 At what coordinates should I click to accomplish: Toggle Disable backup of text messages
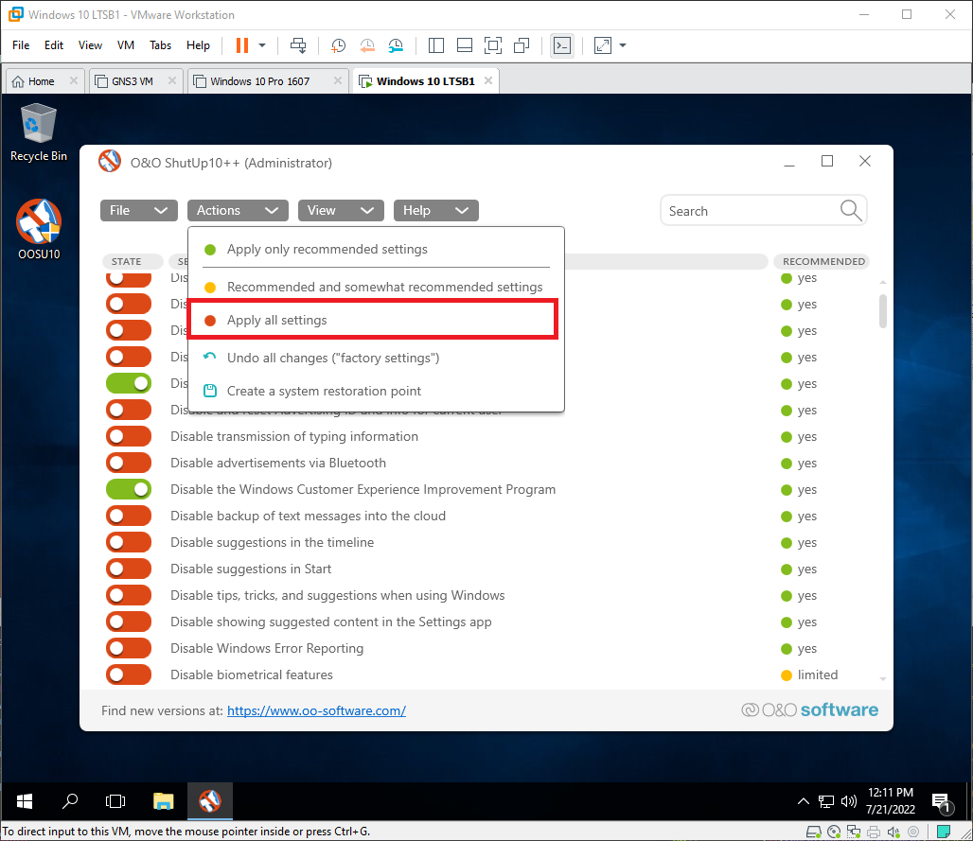pyautogui.click(x=129, y=516)
